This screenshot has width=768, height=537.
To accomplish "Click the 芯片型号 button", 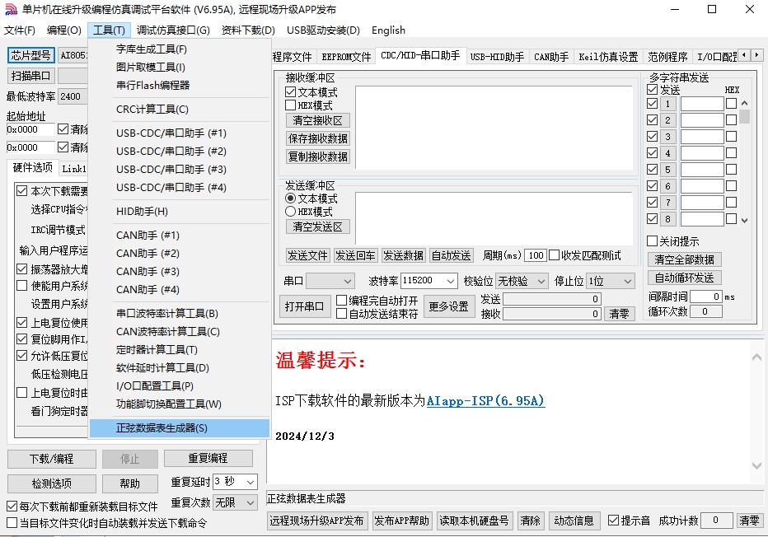I will click(30, 55).
